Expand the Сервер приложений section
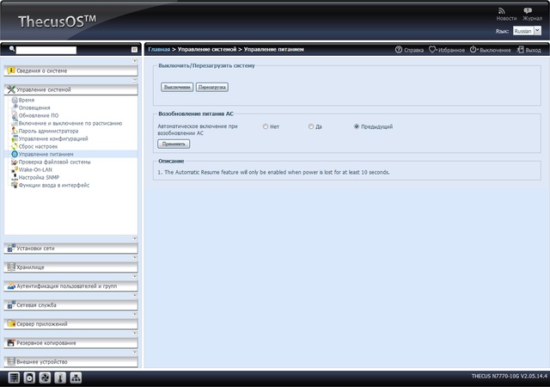Viewport: 550px width, 387px height. 70,324
